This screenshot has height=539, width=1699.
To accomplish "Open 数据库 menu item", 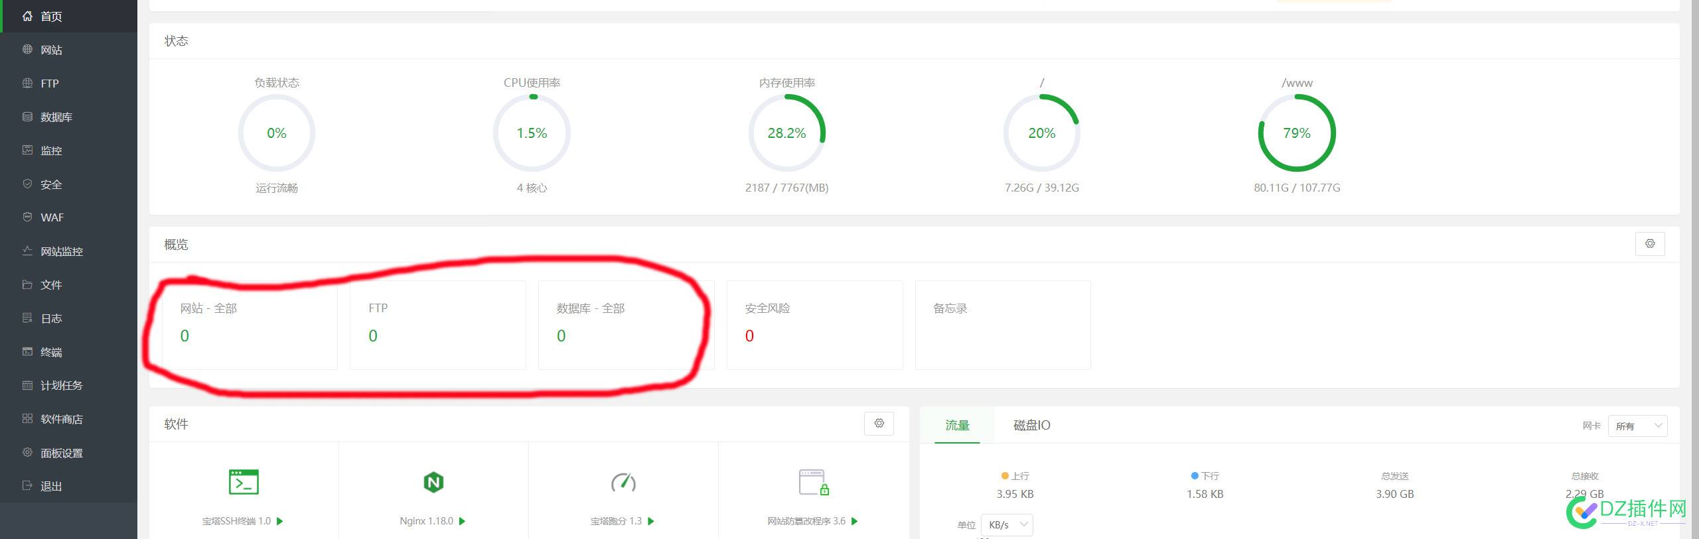I will click(x=68, y=117).
